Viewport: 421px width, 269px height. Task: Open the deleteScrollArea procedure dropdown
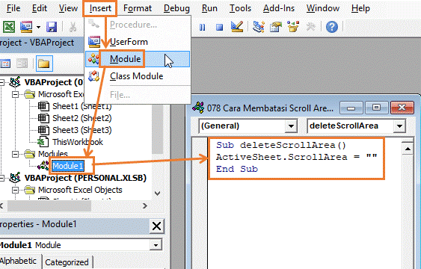click(x=399, y=126)
